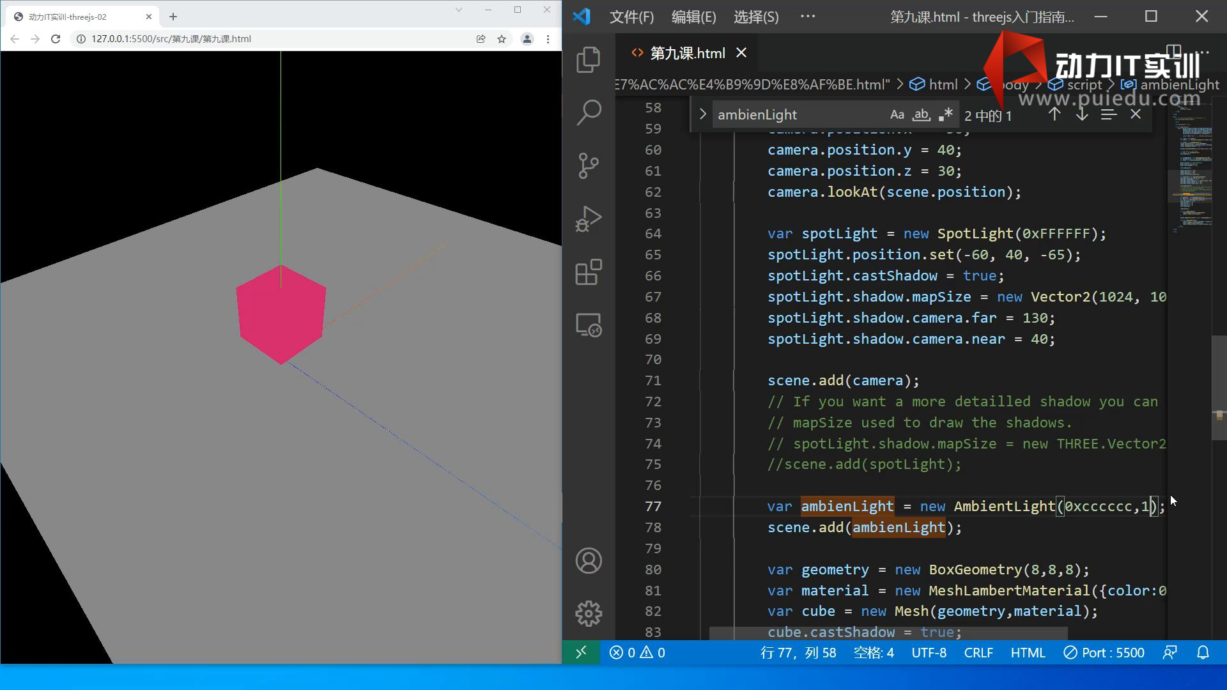Open Run and Debug view
Image resolution: width=1227 pixels, height=690 pixels.
click(x=588, y=219)
